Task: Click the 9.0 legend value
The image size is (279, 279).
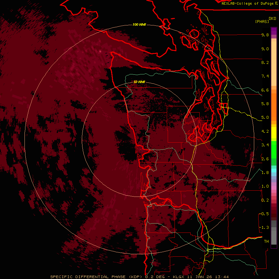Action: 265,49
